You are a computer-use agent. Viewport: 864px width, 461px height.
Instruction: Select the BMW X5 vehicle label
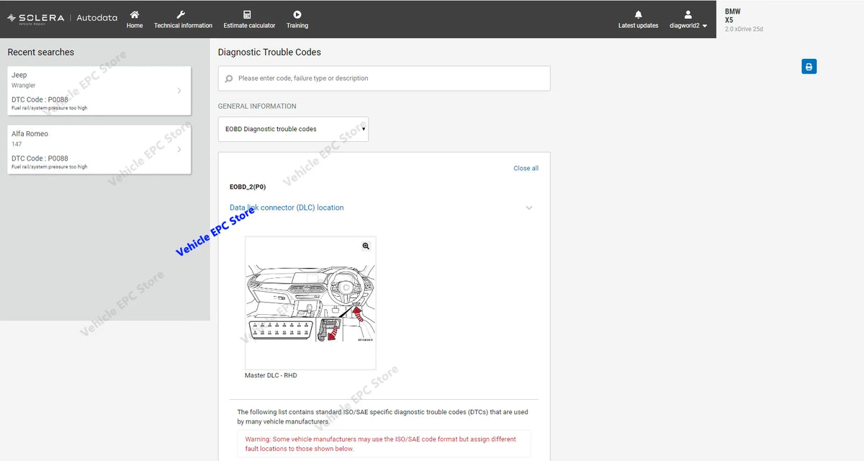pyautogui.click(x=732, y=16)
